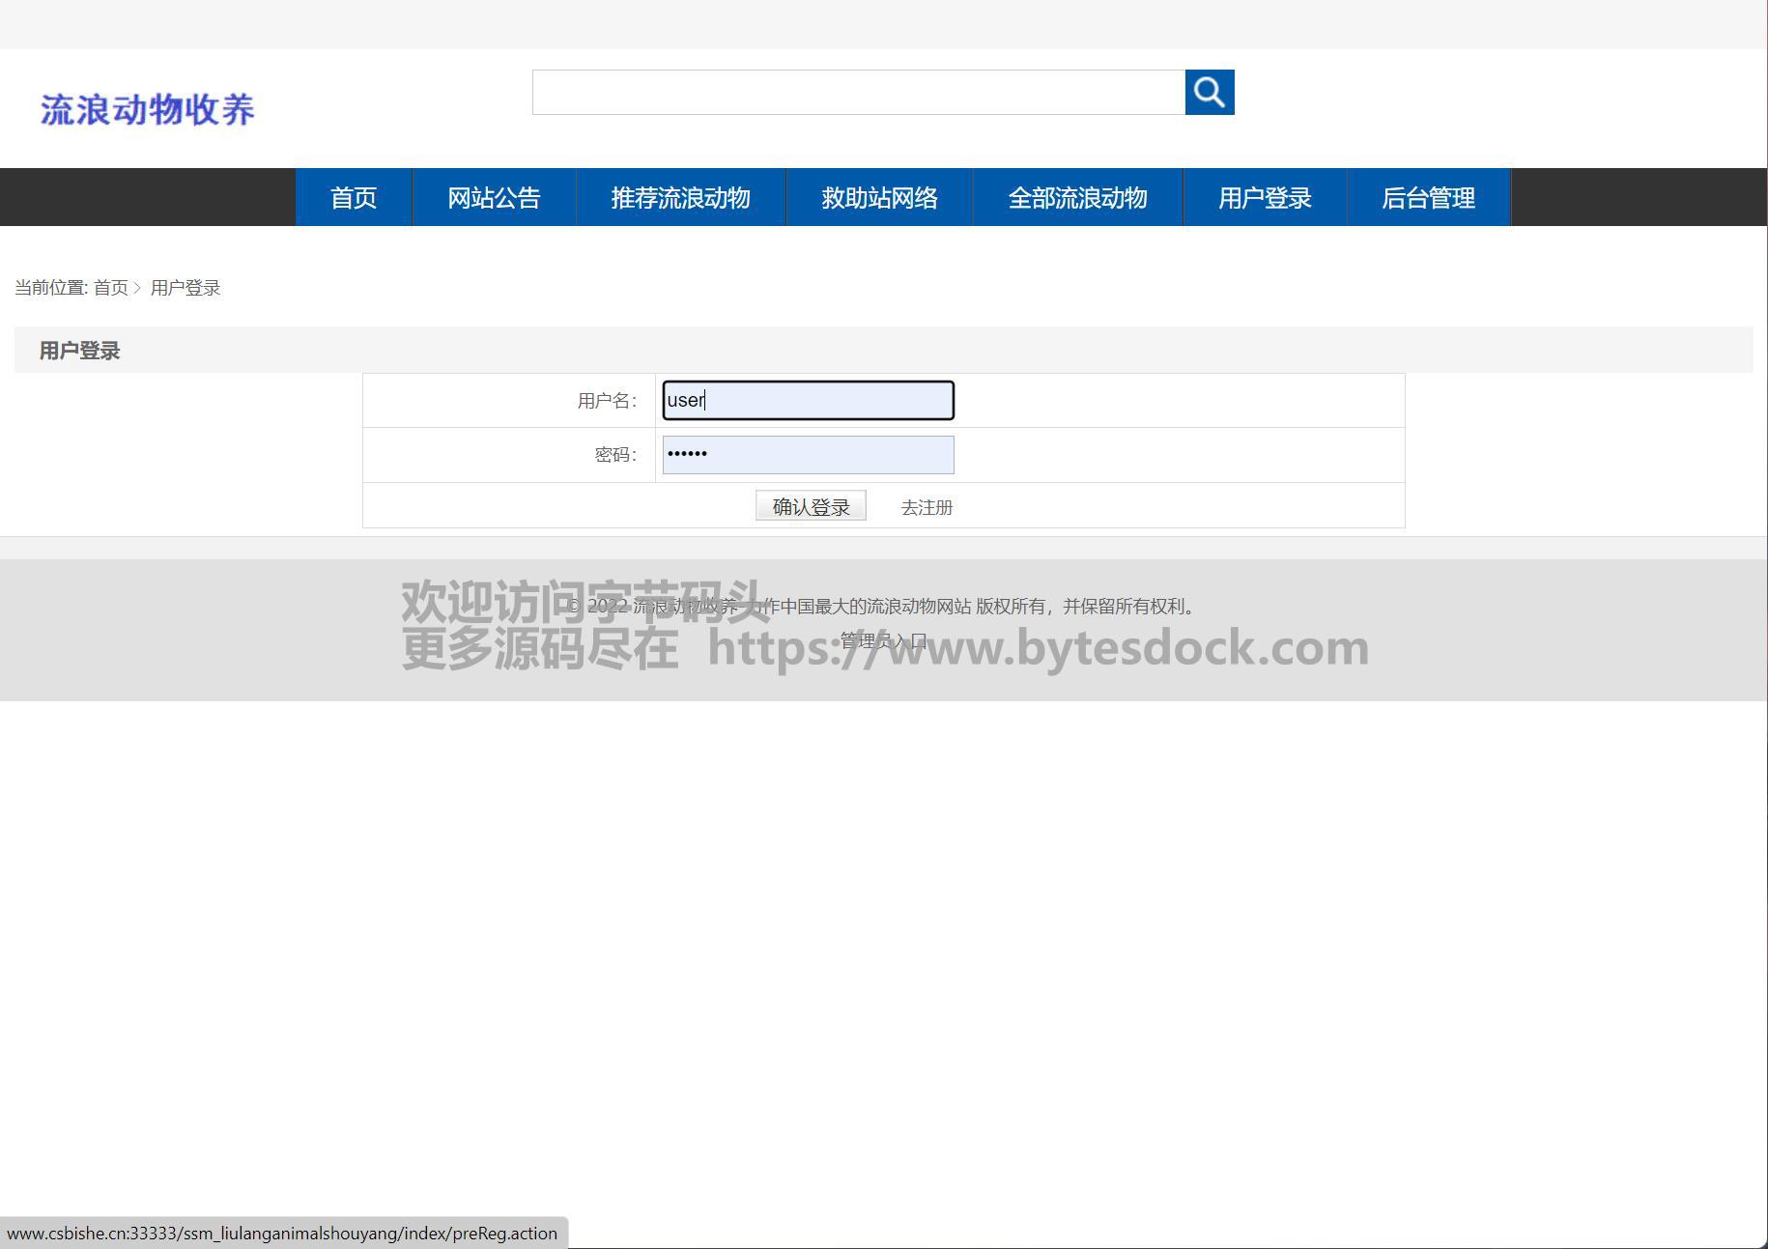
Task: Click into the 用户名 input field
Action: point(808,401)
